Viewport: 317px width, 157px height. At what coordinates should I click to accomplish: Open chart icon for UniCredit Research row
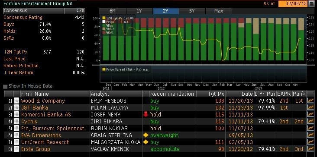(x=310, y=142)
